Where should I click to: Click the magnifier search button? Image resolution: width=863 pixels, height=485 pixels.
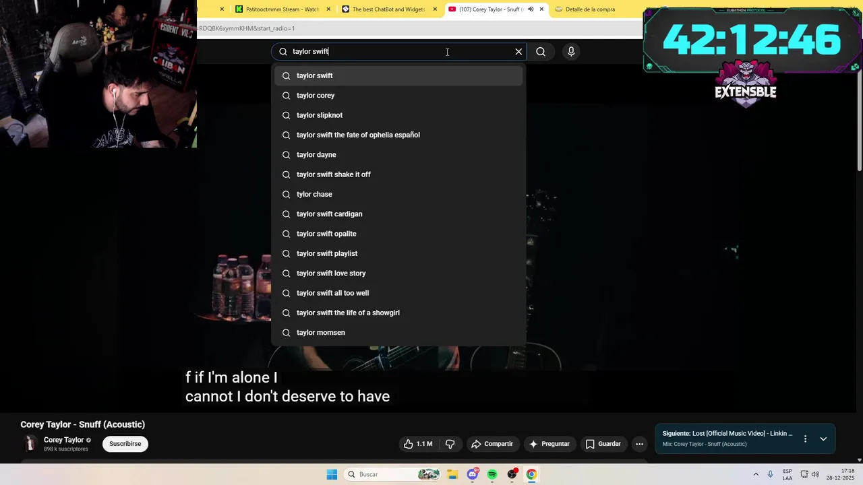[x=541, y=51]
